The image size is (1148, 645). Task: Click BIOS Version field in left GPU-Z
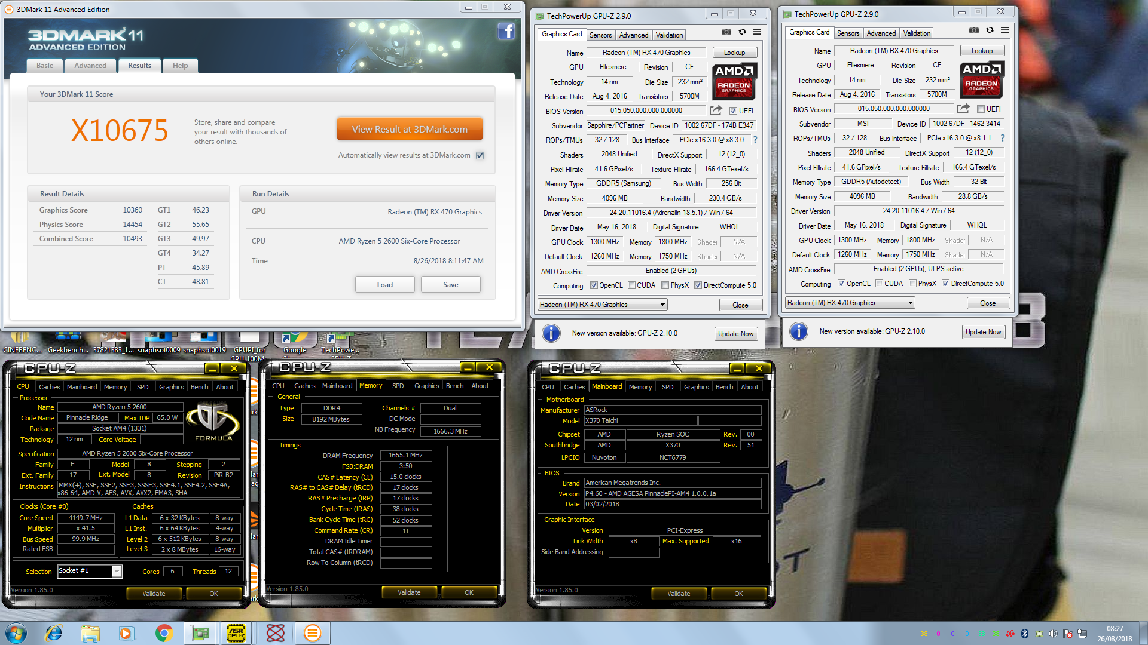[646, 110]
